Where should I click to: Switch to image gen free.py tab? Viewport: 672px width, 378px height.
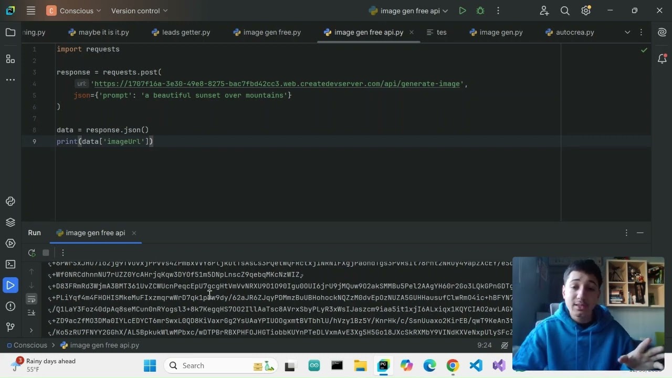[267, 33]
